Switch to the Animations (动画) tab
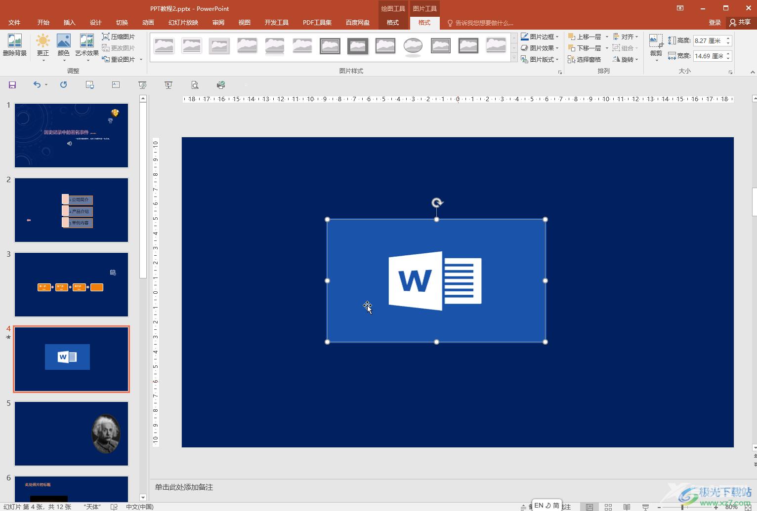Image resolution: width=757 pixels, height=511 pixels. click(148, 23)
